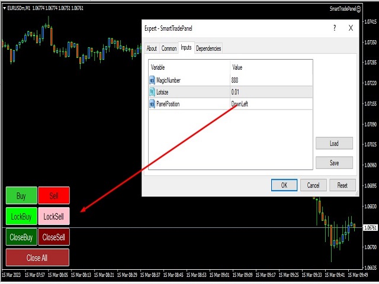
Task: Click the 15 Mar 09:49 time label
Action: pyautogui.click(x=358, y=275)
